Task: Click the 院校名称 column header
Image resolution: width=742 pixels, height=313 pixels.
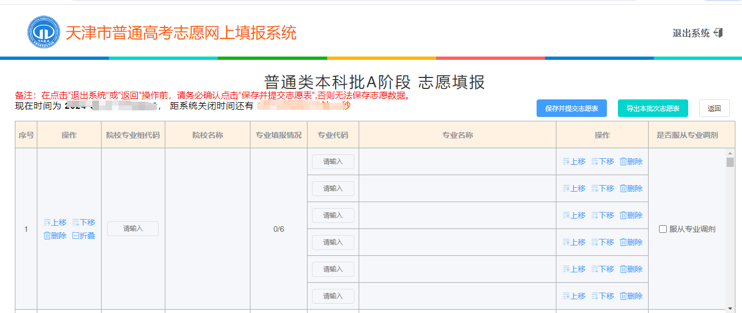Action: point(208,135)
